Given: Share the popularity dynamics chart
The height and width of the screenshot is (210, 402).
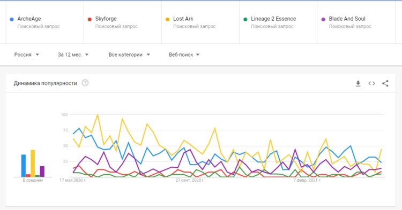Looking at the screenshot, I should click(x=385, y=83).
